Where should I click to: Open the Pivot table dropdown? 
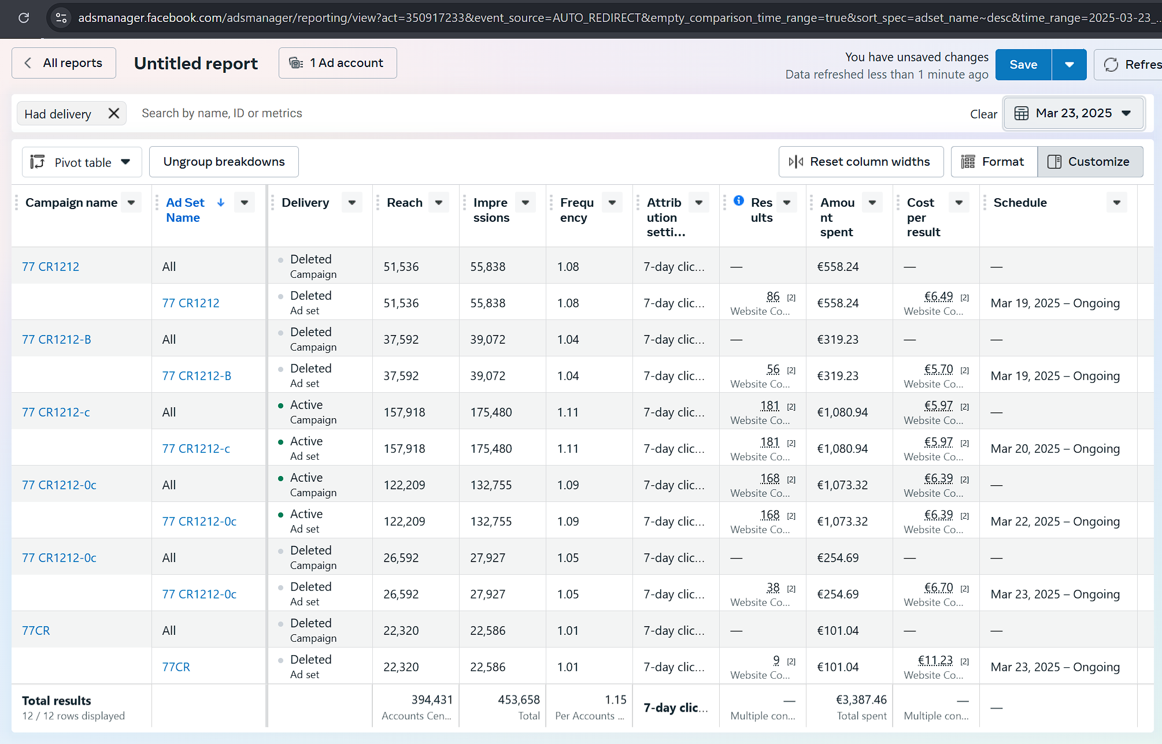82,162
